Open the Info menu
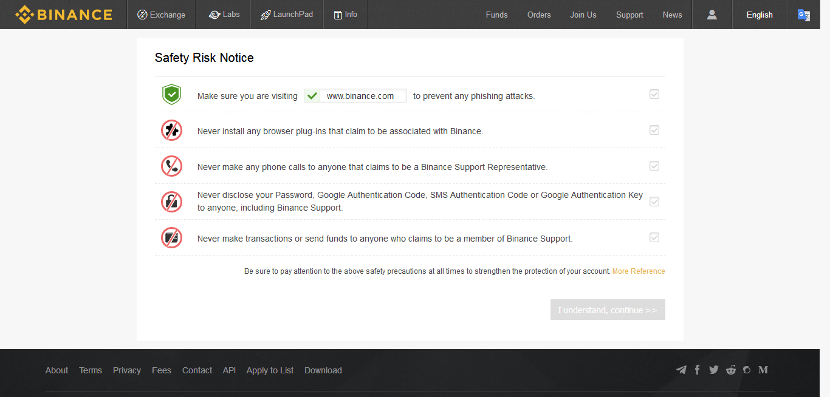 click(x=346, y=15)
